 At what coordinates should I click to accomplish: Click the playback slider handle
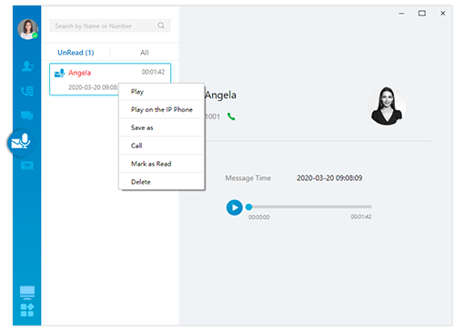click(249, 206)
